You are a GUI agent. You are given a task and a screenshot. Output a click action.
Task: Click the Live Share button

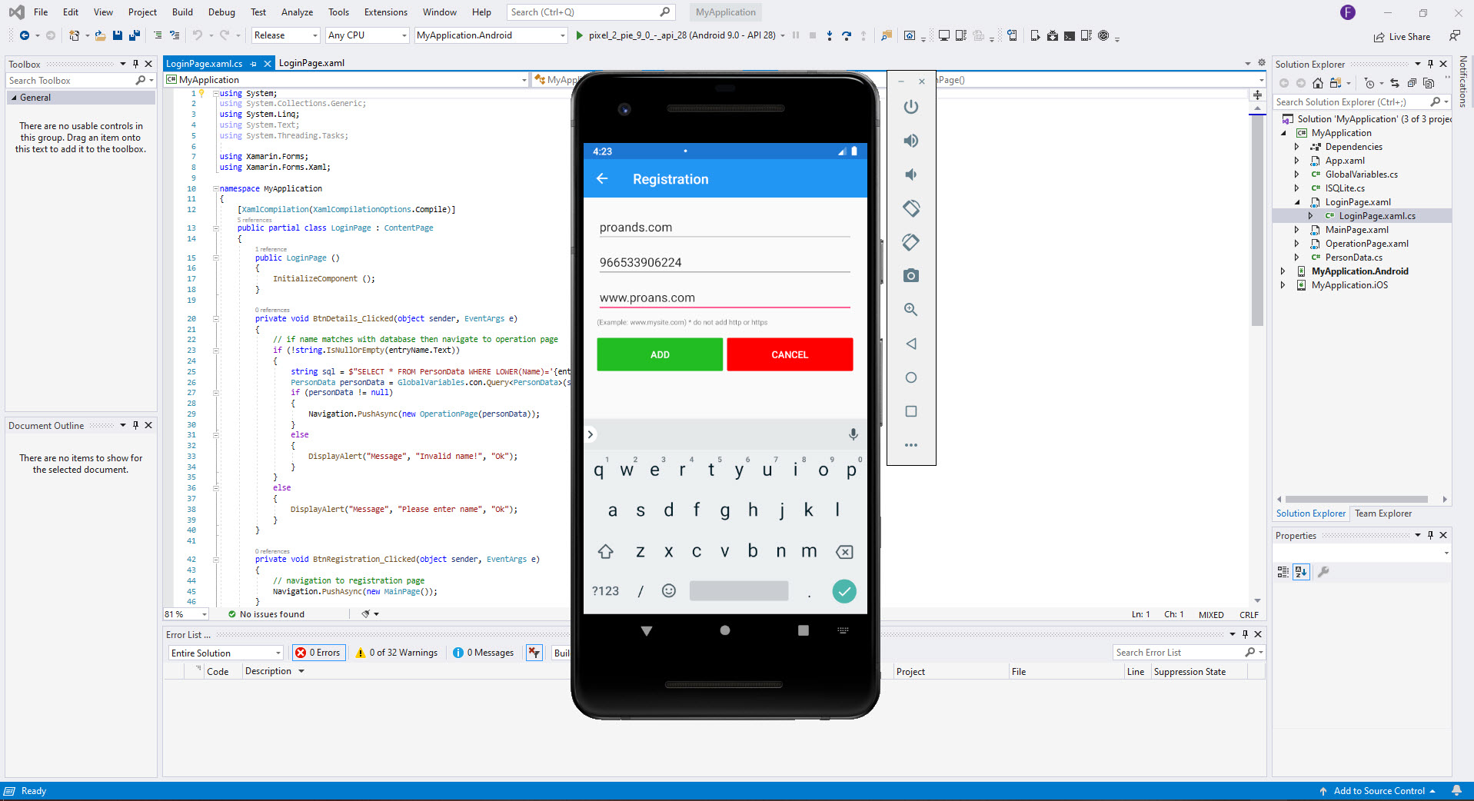(1402, 37)
